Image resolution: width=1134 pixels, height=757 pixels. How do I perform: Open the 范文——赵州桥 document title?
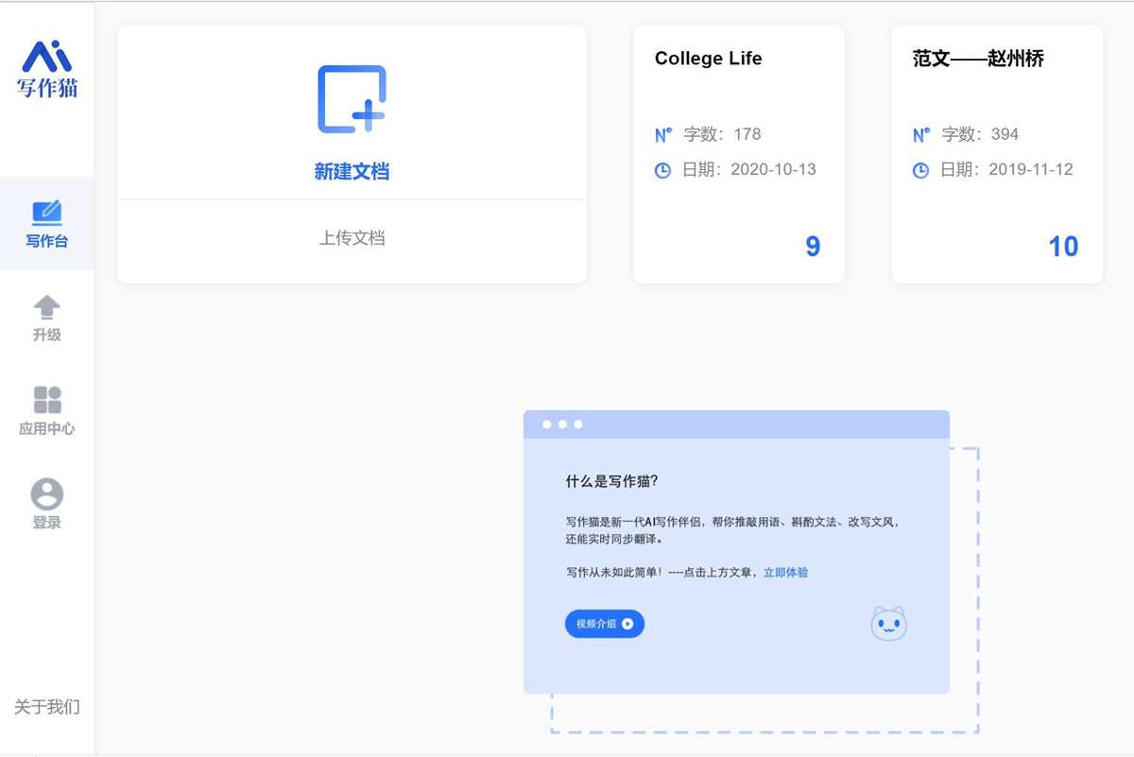(978, 59)
